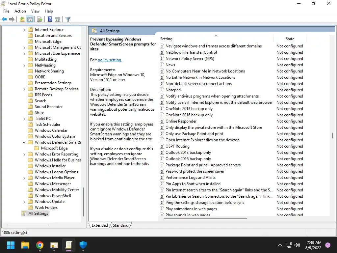
Task: Click the folder icon beside Work Folders
Action: tap(31, 208)
